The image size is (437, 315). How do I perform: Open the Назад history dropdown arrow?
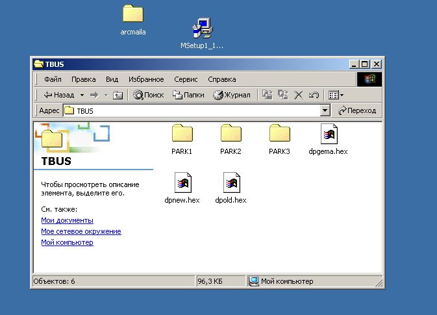click(82, 95)
